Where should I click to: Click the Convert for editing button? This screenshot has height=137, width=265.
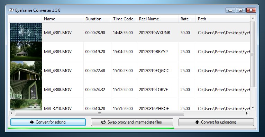48,122
